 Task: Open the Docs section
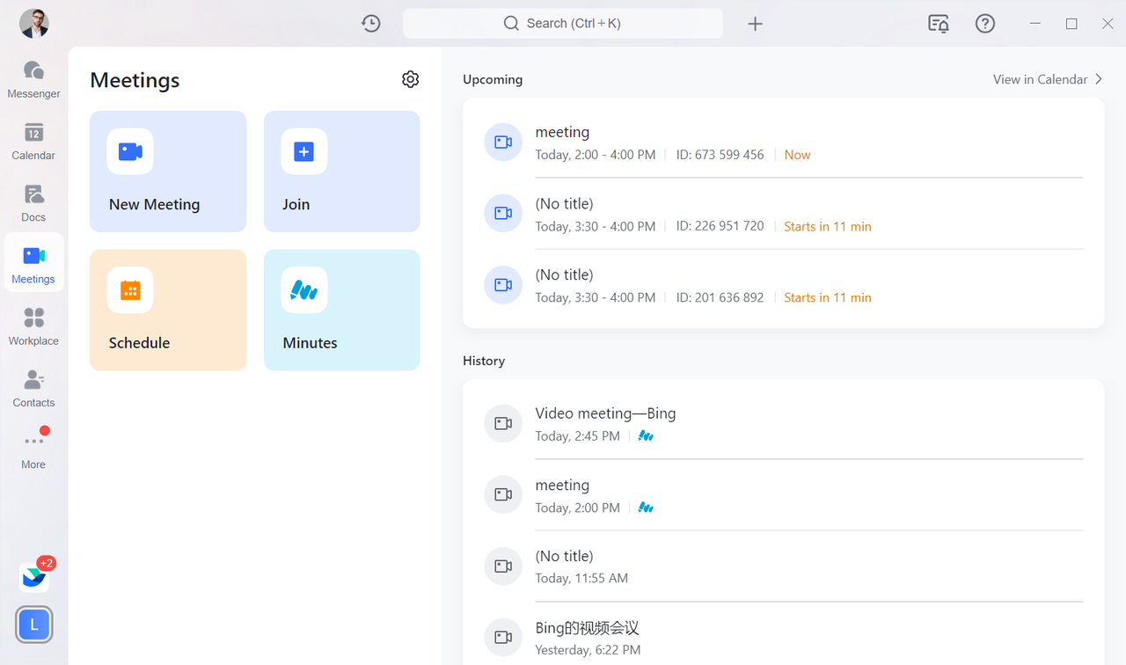(33, 202)
